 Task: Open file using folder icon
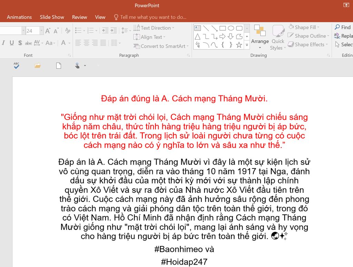click(x=37, y=65)
